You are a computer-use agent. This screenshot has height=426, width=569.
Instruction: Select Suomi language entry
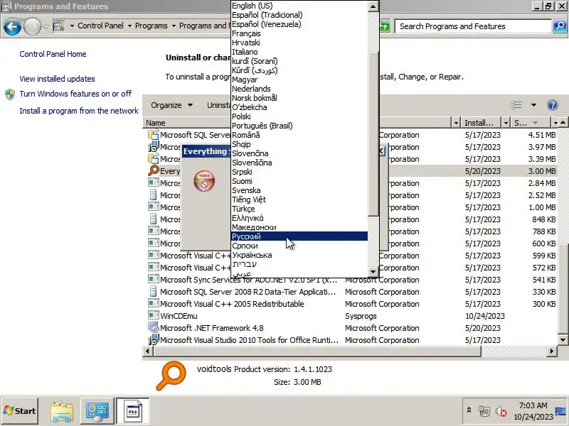point(299,181)
